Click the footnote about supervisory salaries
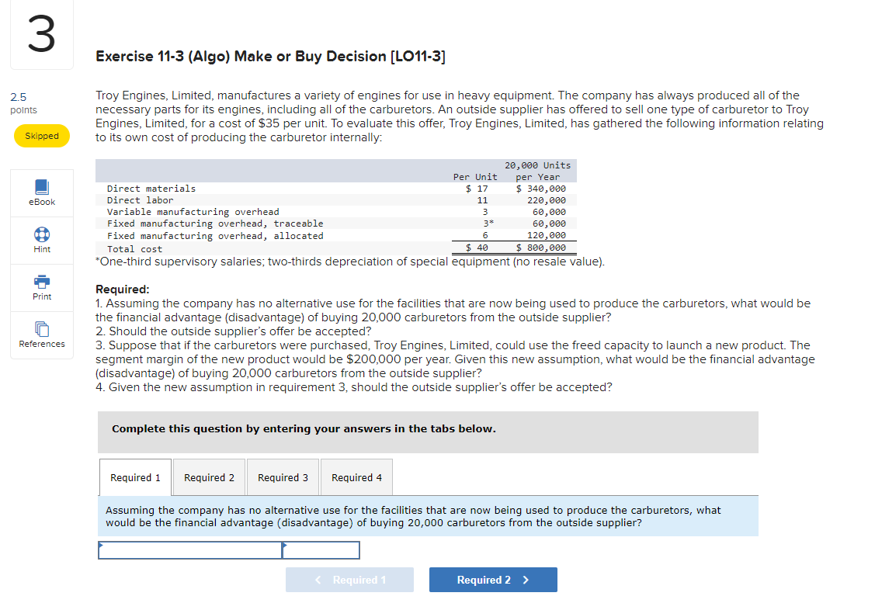This screenshot has height=610, width=875. point(350,262)
